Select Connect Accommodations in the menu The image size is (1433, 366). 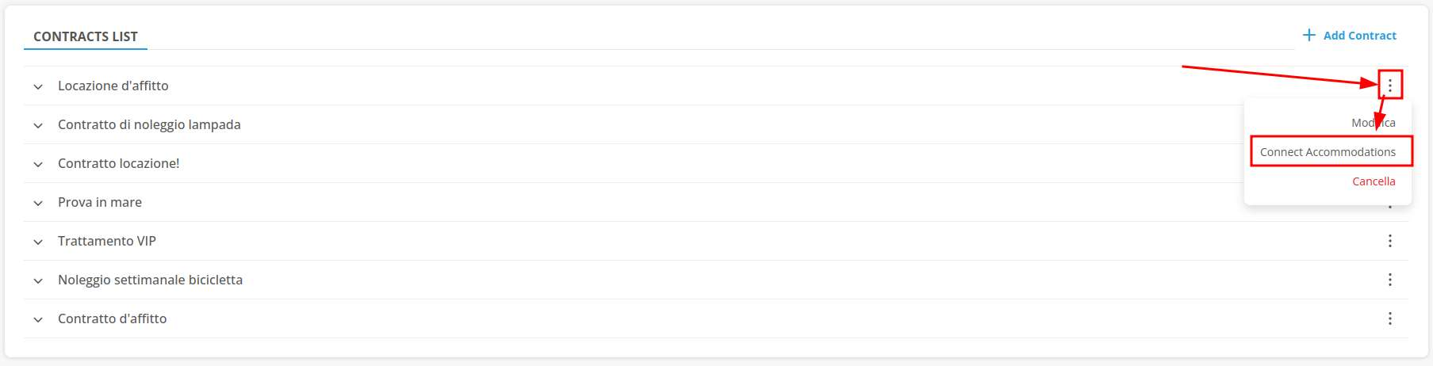pyautogui.click(x=1328, y=152)
